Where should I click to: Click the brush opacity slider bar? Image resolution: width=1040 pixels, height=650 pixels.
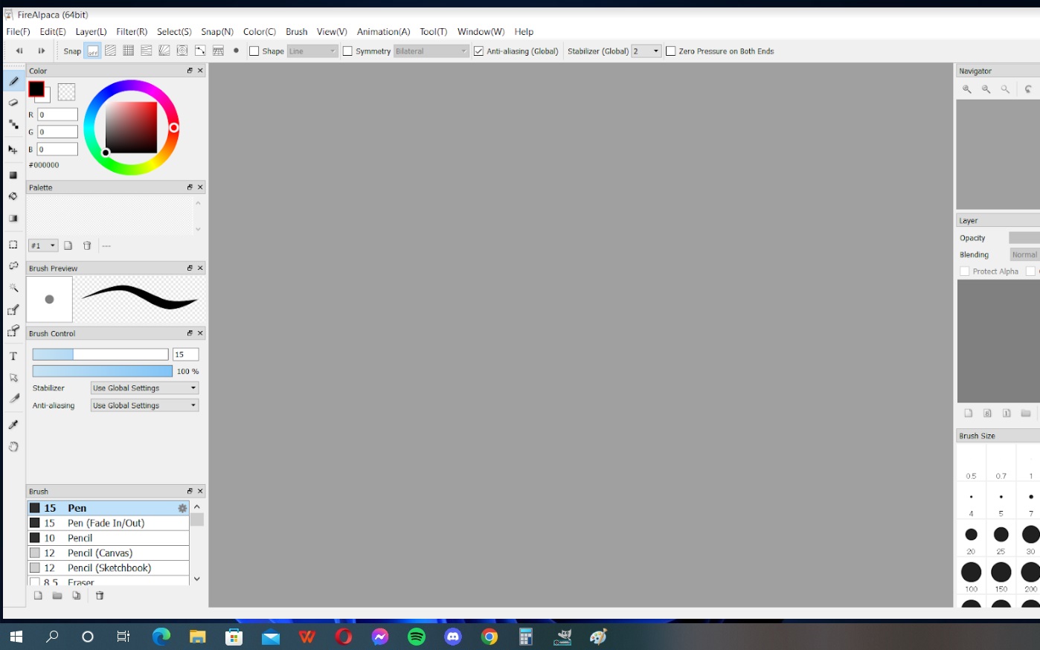102,371
